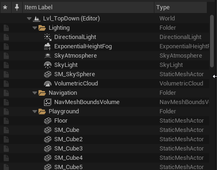Click DirectionalLight in the Type column
217x170 pixels.
pyautogui.click(x=180, y=37)
